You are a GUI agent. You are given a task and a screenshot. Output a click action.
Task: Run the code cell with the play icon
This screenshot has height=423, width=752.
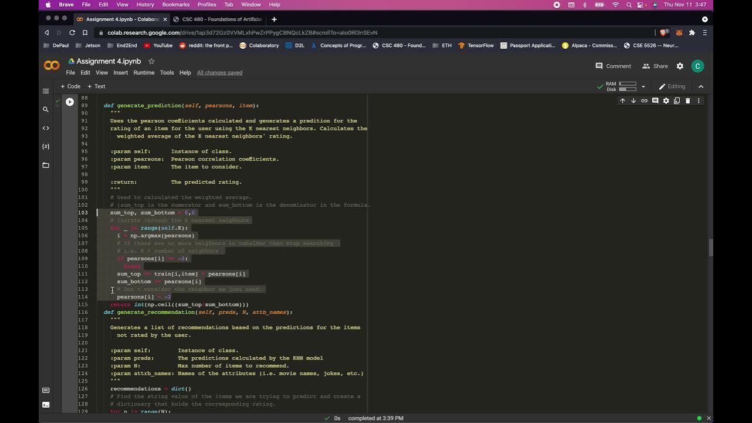pos(69,102)
